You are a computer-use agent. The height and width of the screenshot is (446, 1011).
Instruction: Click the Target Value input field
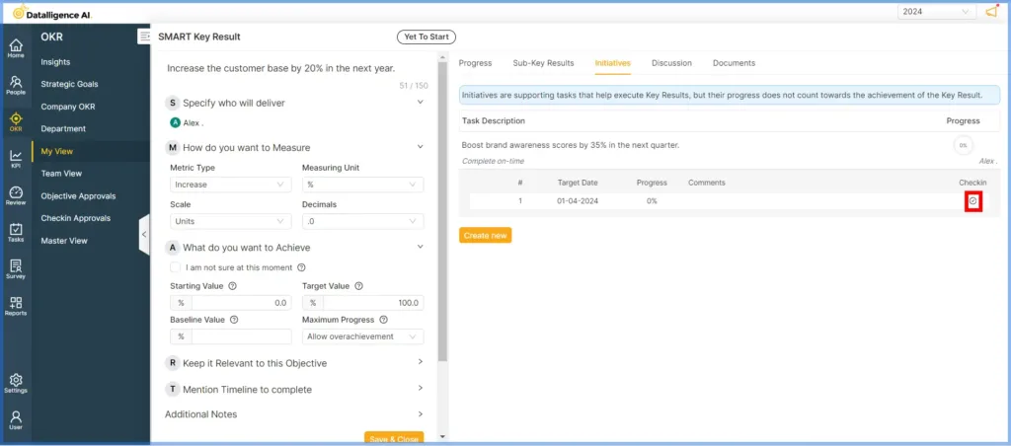click(373, 303)
